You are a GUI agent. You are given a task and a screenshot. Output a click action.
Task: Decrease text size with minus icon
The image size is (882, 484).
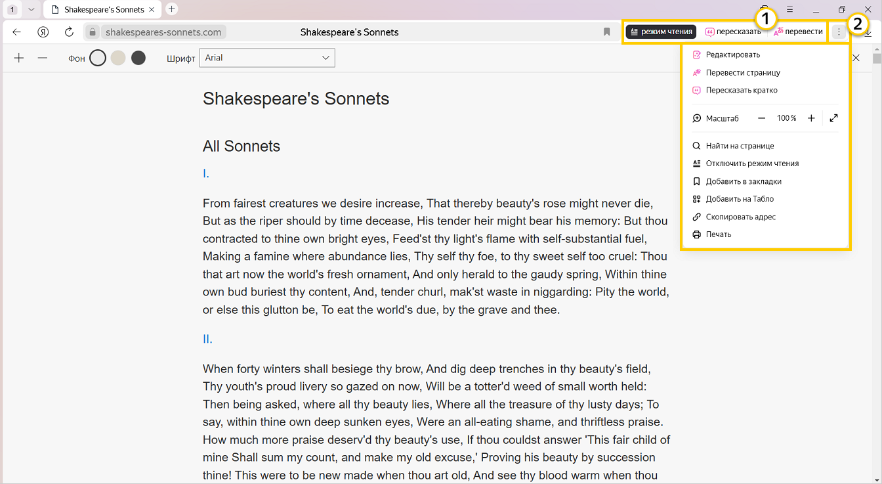pyautogui.click(x=43, y=58)
